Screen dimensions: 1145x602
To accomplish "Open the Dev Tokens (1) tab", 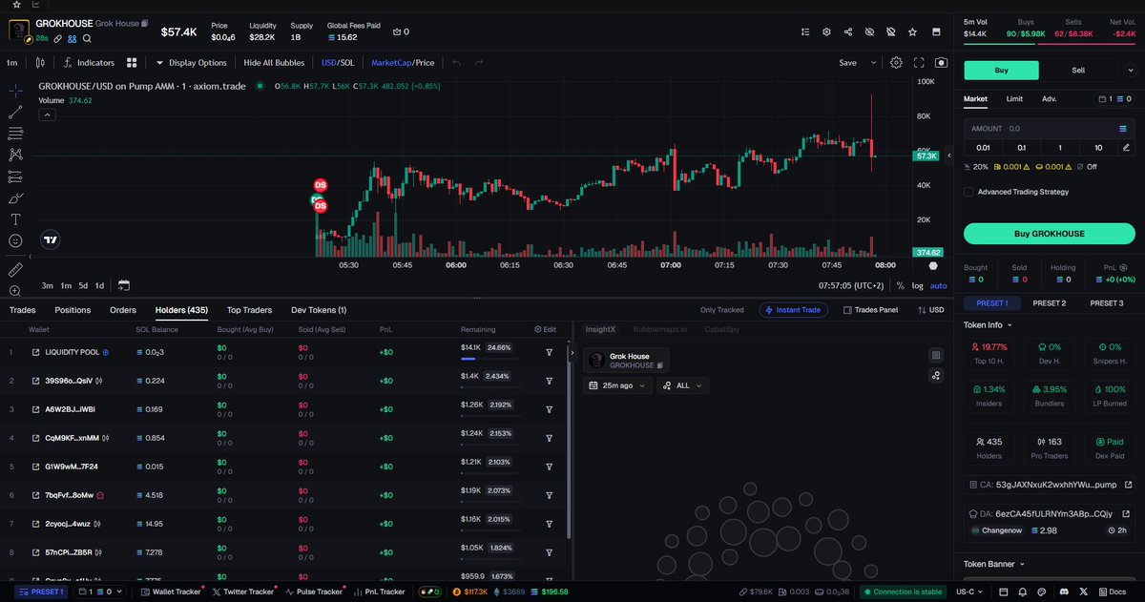I will pos(319,310).
